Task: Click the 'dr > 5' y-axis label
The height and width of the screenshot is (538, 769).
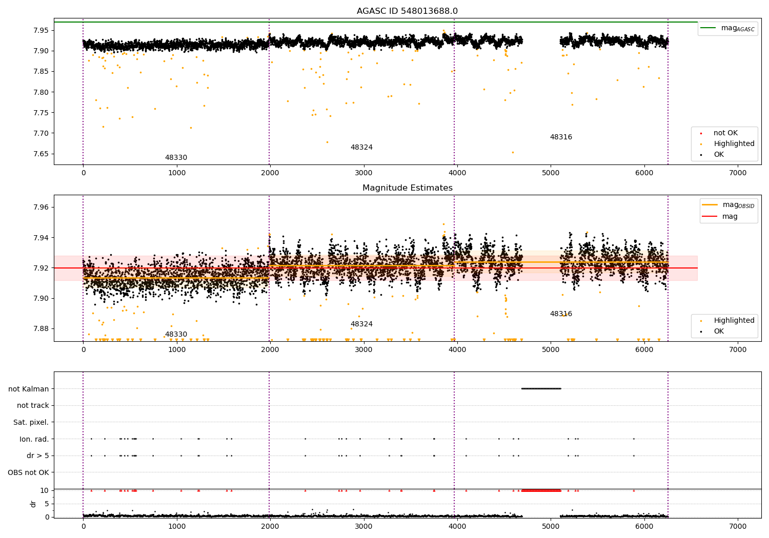Action: pos(38,456)
